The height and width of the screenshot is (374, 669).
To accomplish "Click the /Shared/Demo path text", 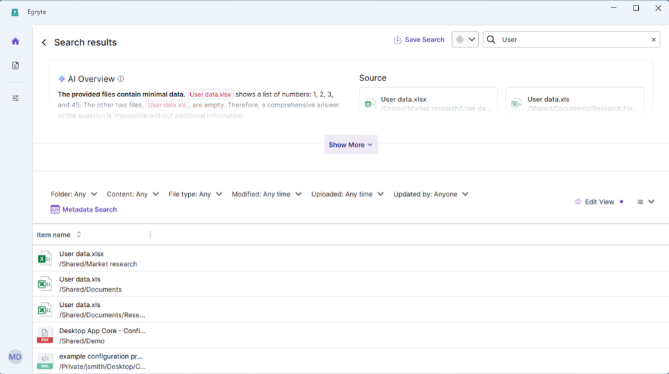I will click(x=82, y=340).
